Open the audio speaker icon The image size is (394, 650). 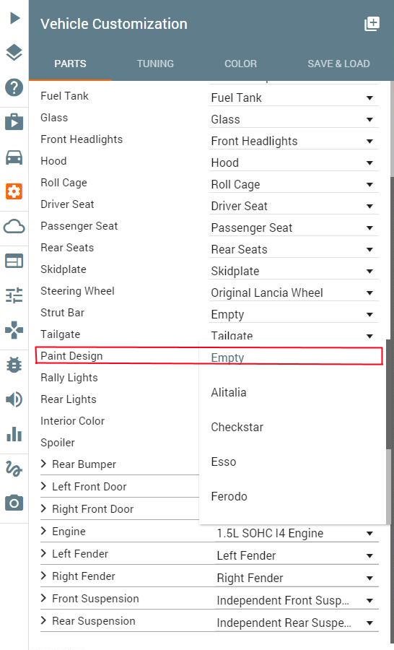pyautogui.click(x=14, y=399)
